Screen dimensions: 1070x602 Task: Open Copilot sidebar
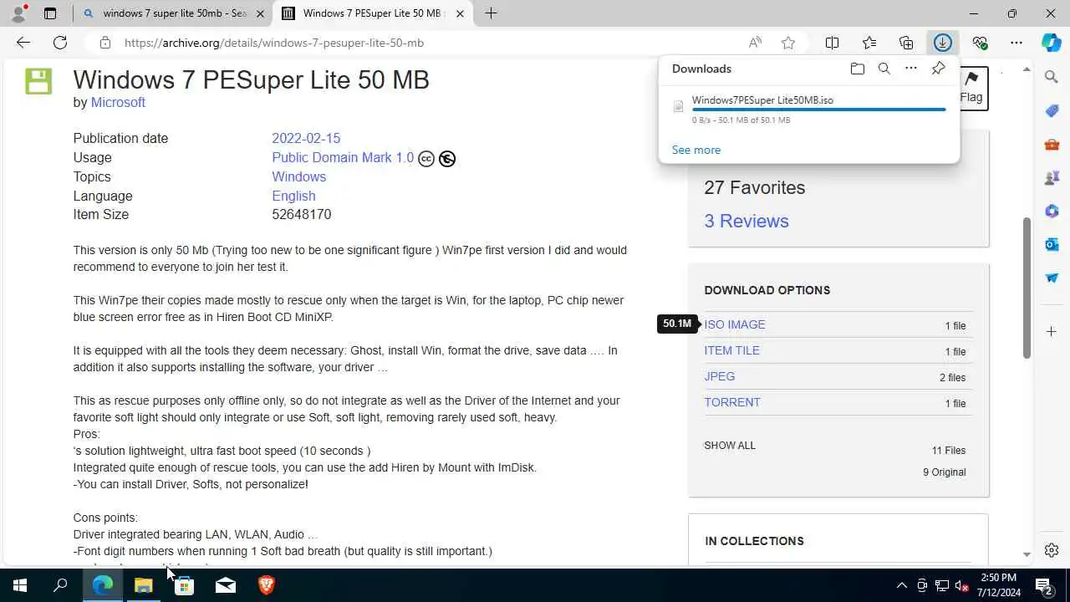(x=1052, y=43)
